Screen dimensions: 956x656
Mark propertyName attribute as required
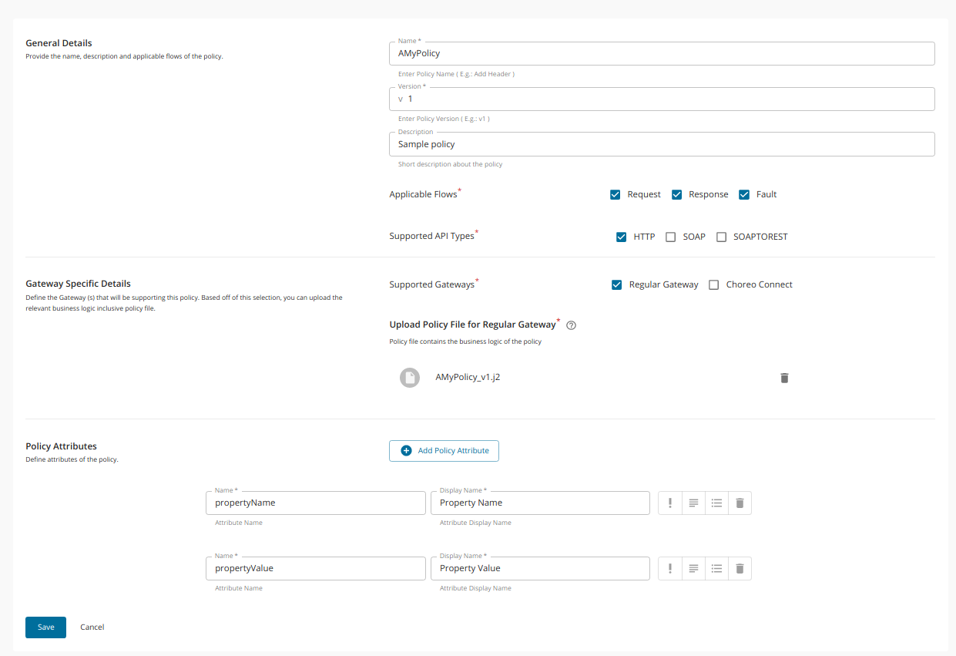click(669, 503)
